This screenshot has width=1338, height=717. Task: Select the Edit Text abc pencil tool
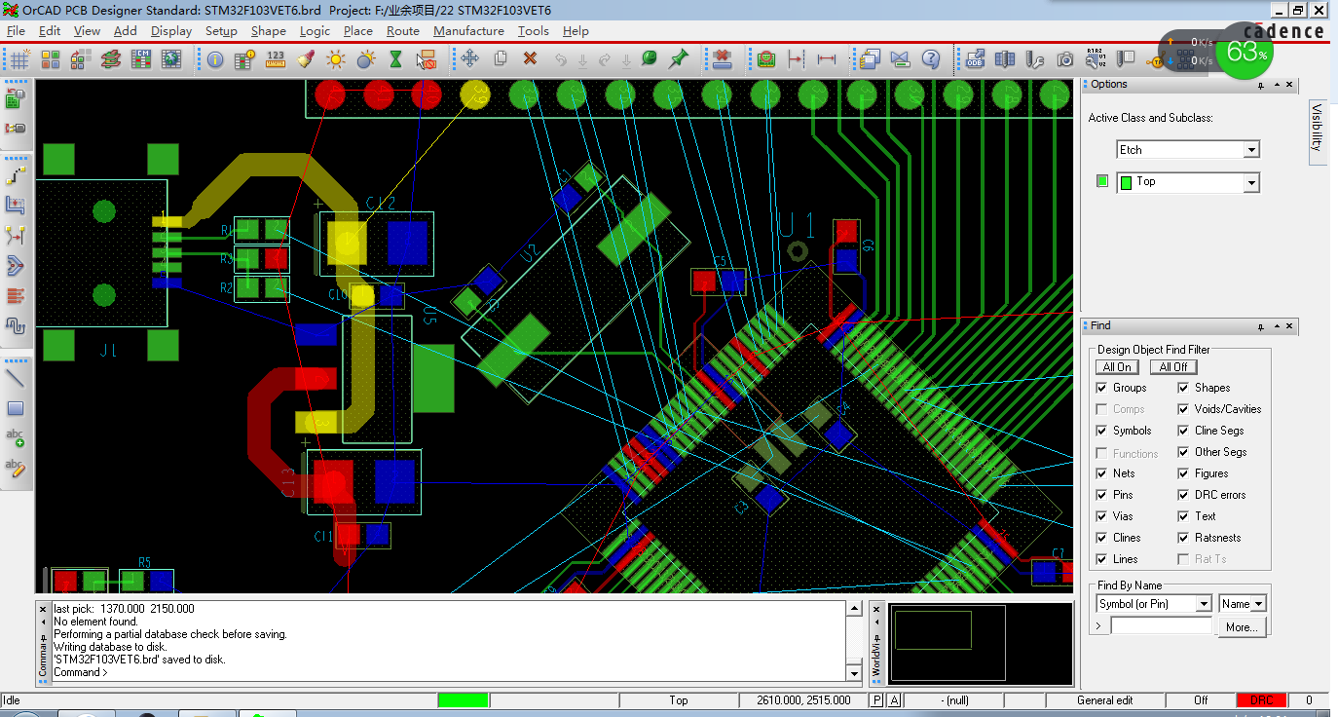click(16, 469)
